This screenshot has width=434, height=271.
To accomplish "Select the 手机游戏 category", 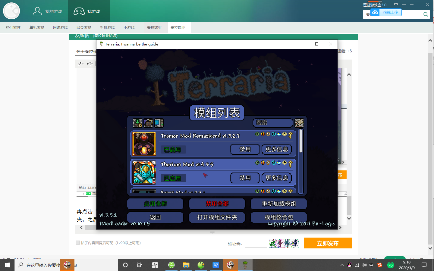I will pyautogui.click(x=107, y=27).
